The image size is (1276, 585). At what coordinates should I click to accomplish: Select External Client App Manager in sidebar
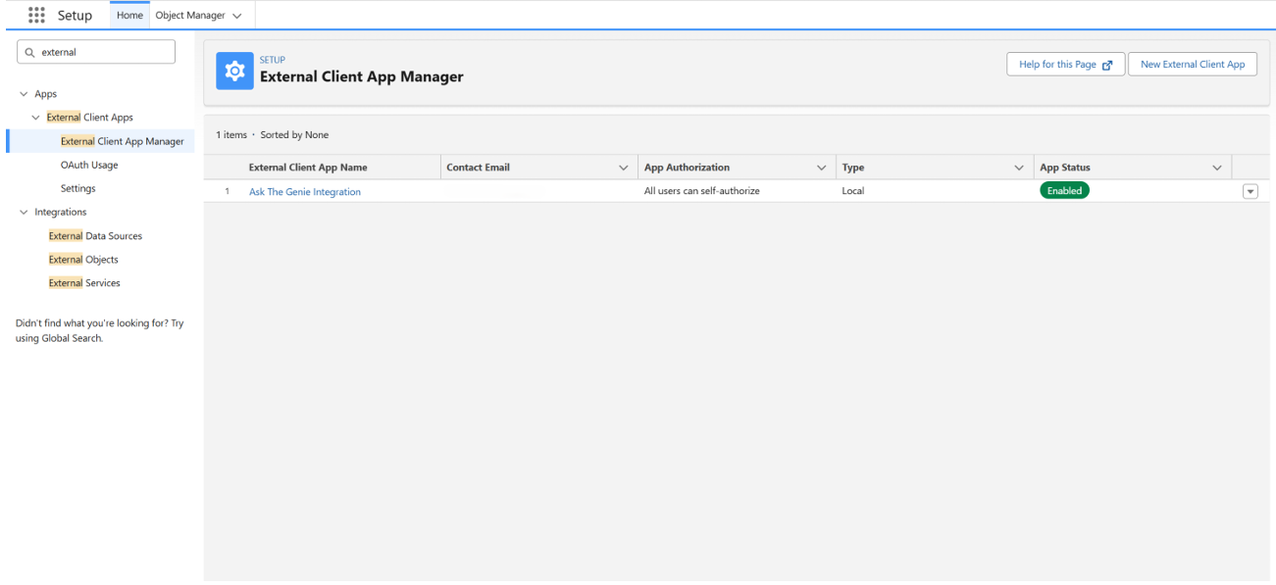122,141
